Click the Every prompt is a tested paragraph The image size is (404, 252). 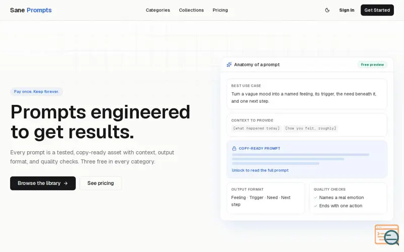pyautogui.click(x=92, y=157)
